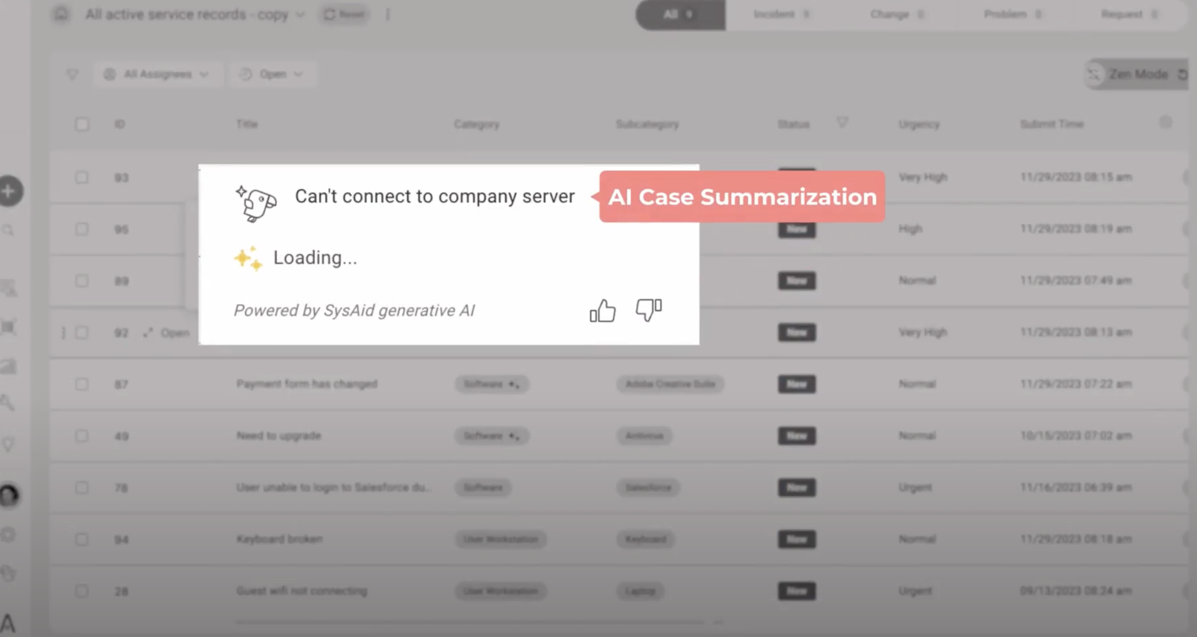
Task: Open the settings gear in the left sidebar
Action: [x=8, y=534]
